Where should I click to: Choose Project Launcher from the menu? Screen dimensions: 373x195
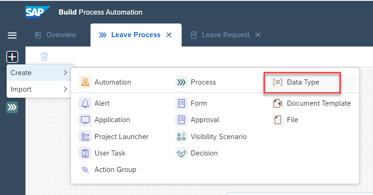pos(121,137)
